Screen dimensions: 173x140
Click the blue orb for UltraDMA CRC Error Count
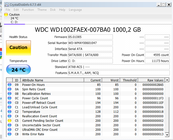pyautogui.click(x=9, y=130)
